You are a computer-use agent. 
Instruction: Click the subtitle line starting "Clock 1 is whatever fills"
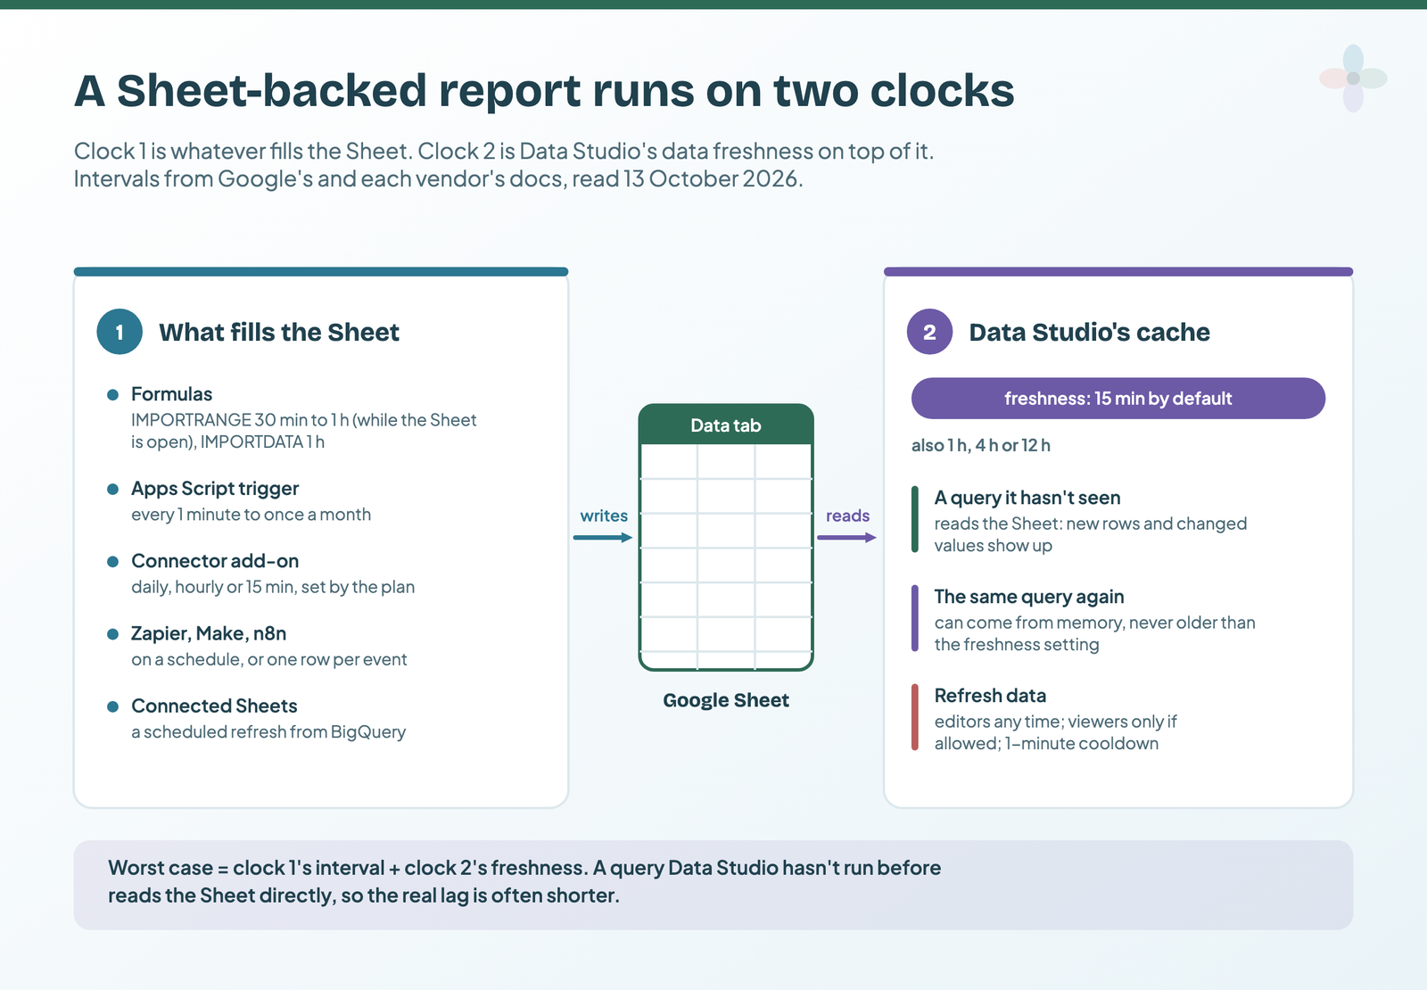point(504,151)
